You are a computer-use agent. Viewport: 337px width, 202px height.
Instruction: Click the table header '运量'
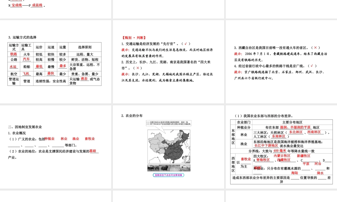tap(63, 47)
